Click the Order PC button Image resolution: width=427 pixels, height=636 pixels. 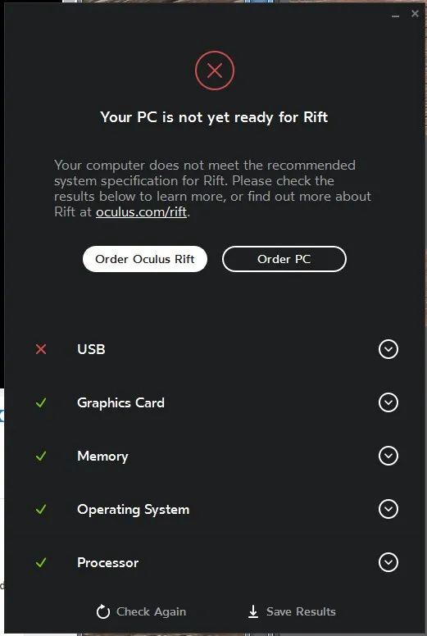click(x=284, y=259)
